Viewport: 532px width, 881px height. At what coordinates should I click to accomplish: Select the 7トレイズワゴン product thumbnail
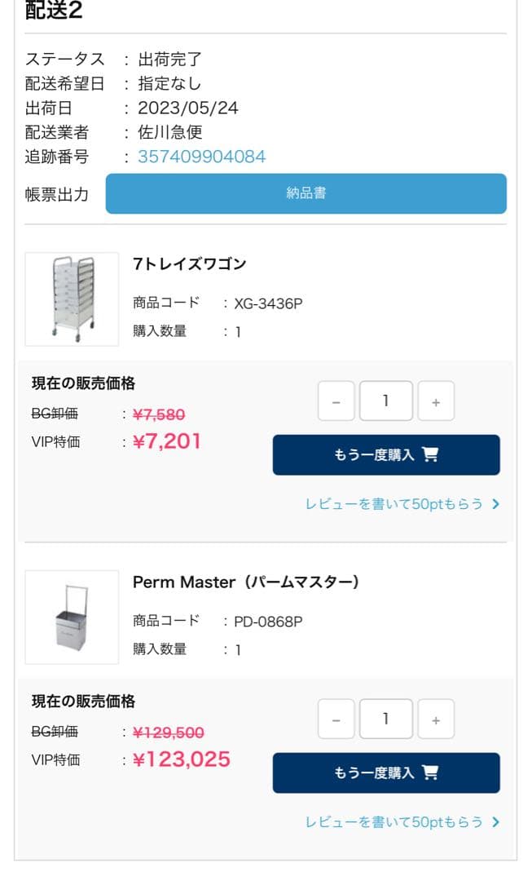click(72, 299)
